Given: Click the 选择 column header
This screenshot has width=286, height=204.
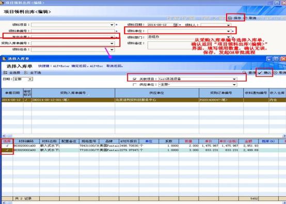Looking at the screenshot, I should 7,141.
